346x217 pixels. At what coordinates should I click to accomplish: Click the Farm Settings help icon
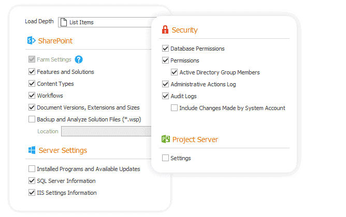point(79,59)
